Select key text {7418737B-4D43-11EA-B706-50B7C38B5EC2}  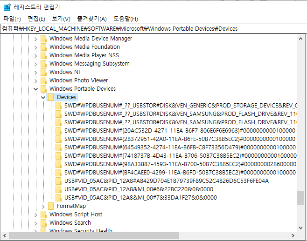coord(180,156)
